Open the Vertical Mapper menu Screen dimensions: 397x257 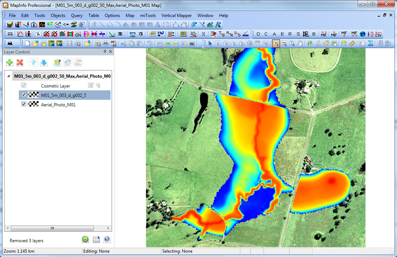coord(176,15)
